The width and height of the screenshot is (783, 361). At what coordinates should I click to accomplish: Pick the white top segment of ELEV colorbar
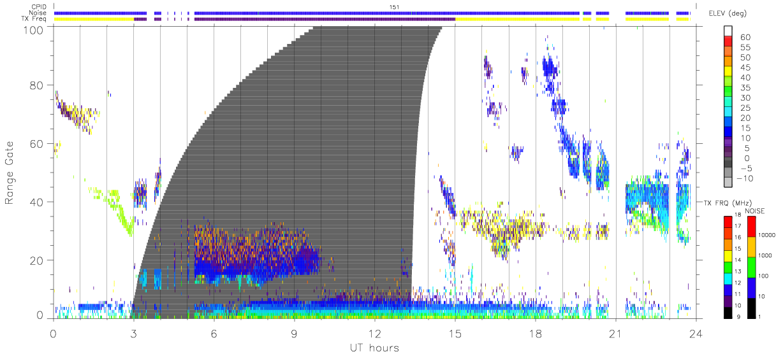(x=728, y=31)
